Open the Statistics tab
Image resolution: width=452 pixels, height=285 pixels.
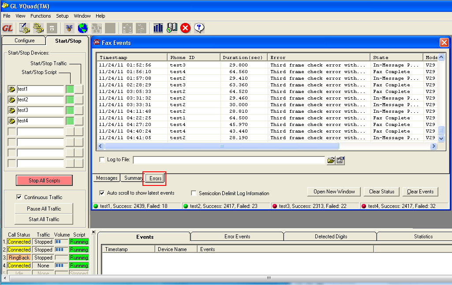[423, 237]
